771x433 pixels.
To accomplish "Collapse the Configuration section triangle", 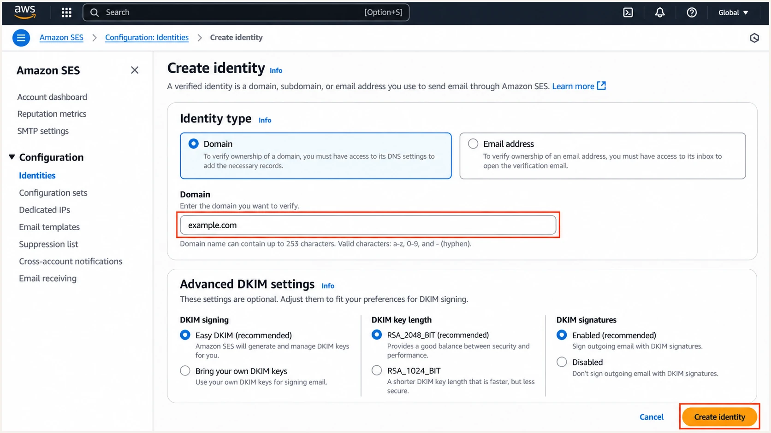I will click(x=12, y=157).
